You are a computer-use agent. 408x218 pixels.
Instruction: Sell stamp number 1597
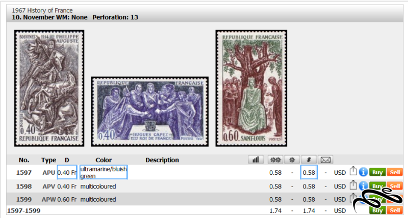(x=395, y=172)
